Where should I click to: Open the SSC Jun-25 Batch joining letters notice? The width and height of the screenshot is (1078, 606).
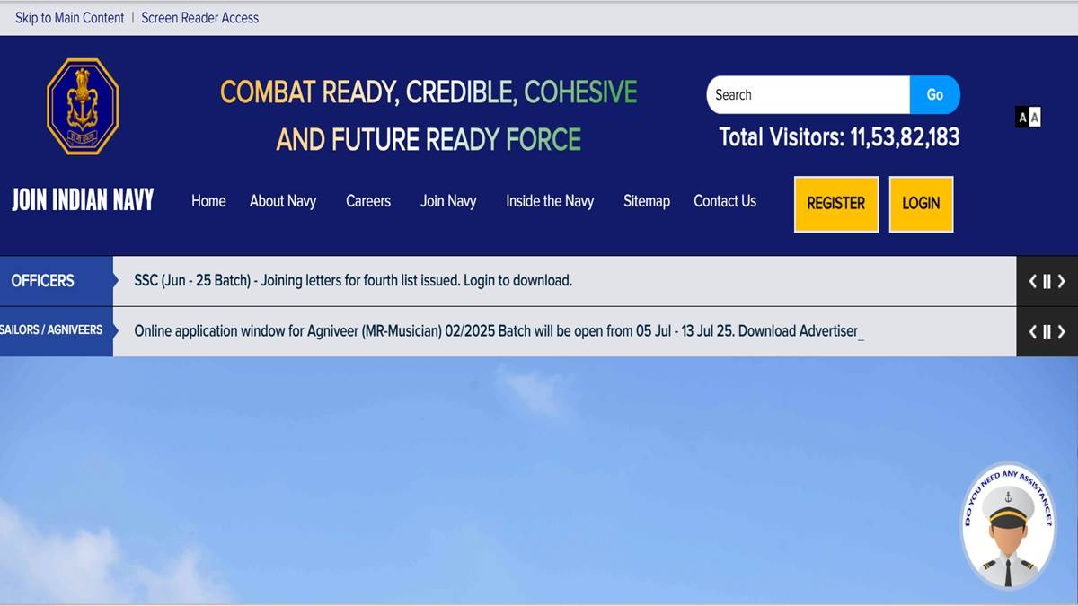[353, 281]
